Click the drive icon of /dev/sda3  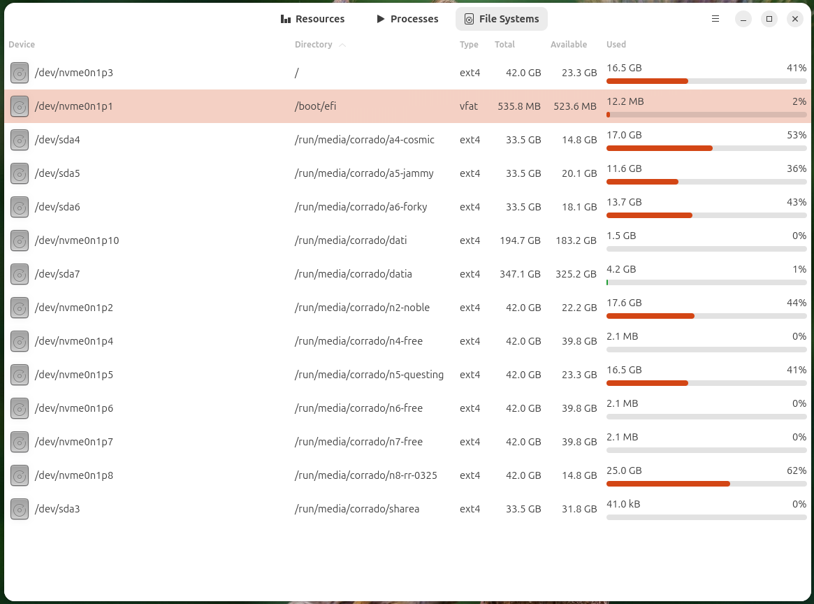pyautogui.click(x=20, y=509)
